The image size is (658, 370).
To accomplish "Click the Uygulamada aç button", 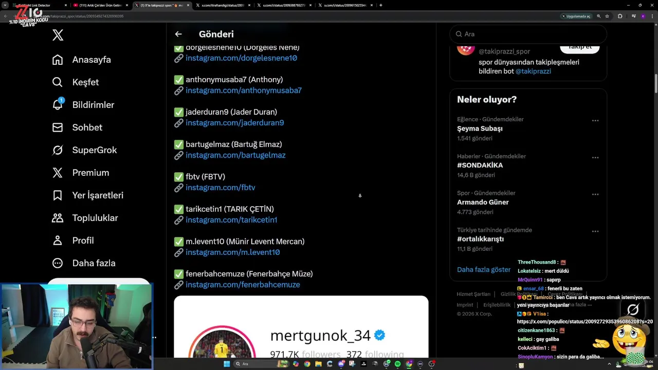I will [576, 16].
